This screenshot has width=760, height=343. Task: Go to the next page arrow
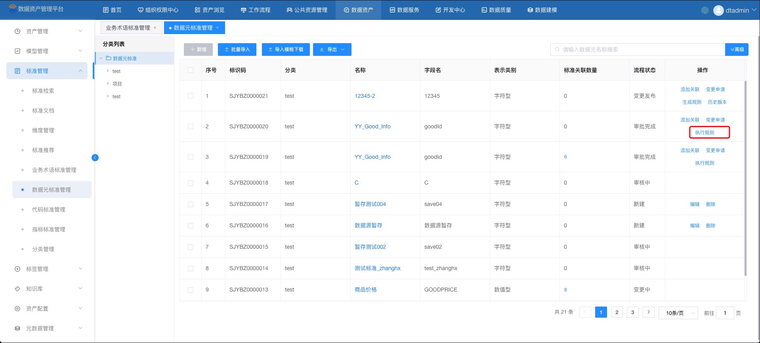tap(649, 313)
